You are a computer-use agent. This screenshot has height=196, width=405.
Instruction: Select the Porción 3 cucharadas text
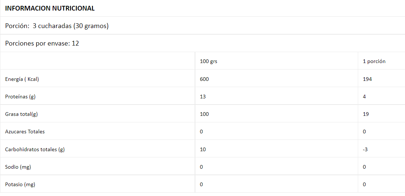[57, 26]
